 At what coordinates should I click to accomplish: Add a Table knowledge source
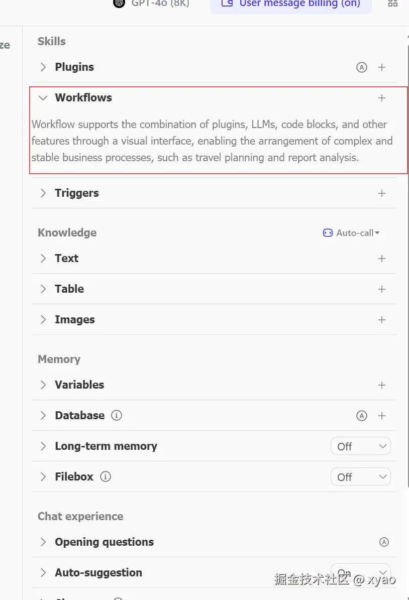(382, 289)
